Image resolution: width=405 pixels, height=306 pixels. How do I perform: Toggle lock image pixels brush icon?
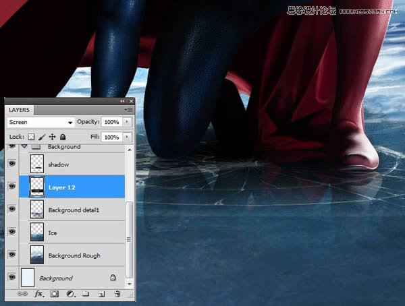click(x=42, y=137)
